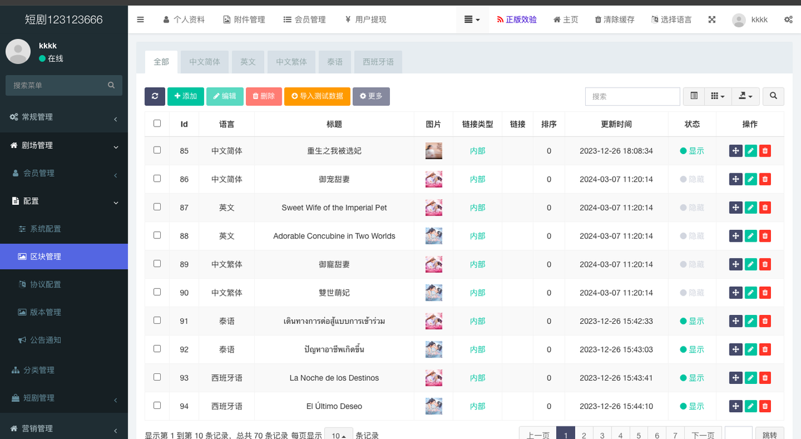
Task: Edit row 89 with the green pencil icon
Action: click(750, 264)
